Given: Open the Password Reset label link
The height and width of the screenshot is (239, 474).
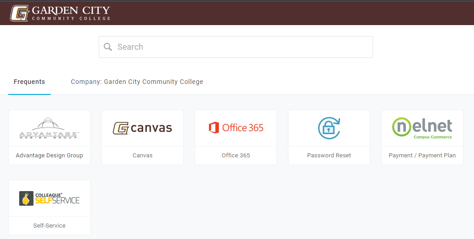Looking at the screenshot, I should click(329, 156).
